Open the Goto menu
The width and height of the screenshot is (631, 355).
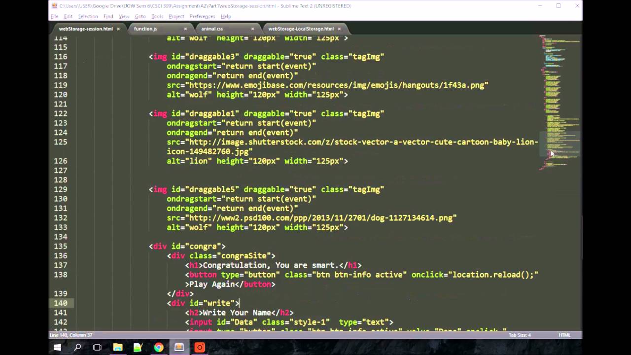click(x=140, y=16)
